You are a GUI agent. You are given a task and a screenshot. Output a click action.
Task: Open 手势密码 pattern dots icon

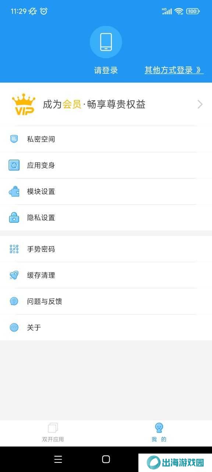pos(14,249)
